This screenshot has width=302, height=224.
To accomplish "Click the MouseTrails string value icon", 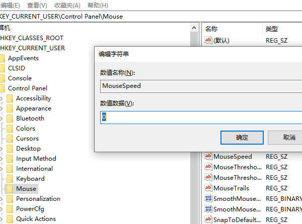I will tap(208, 188).
